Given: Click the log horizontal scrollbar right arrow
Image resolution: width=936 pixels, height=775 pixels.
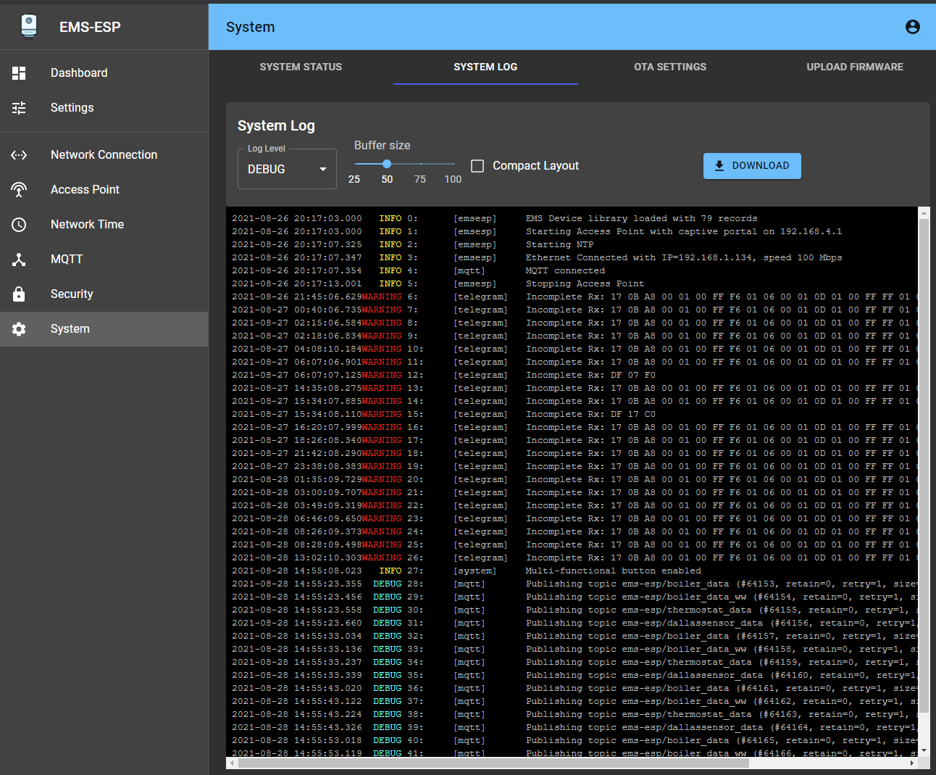Looking at the screenshot, I should (x=912, y=763).
